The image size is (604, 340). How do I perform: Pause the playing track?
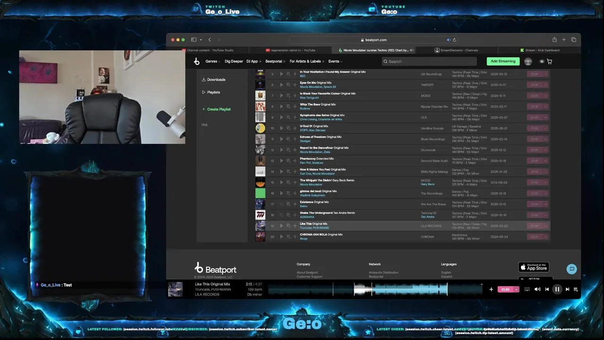[x=557, y=289]
